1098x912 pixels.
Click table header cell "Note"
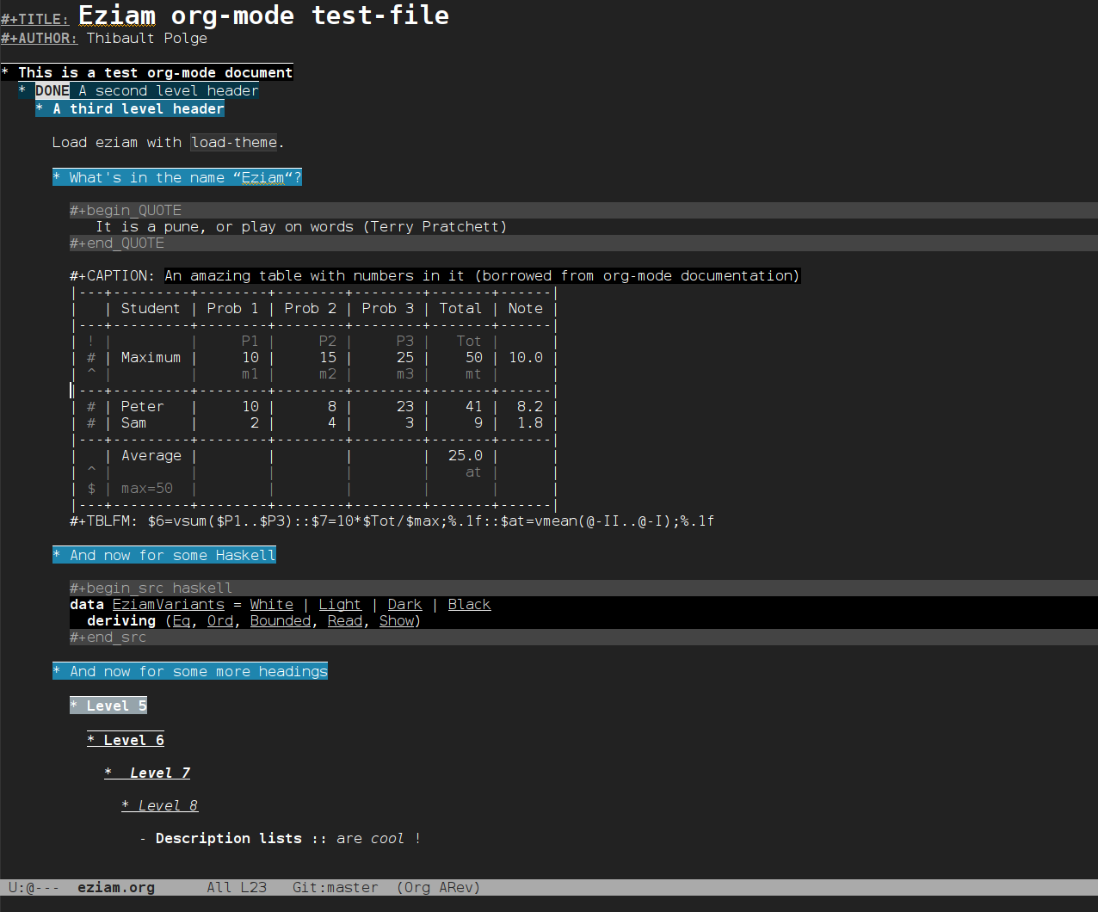click(525, 308)
